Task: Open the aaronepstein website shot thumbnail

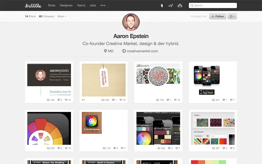Action: [x=49, y=80]
